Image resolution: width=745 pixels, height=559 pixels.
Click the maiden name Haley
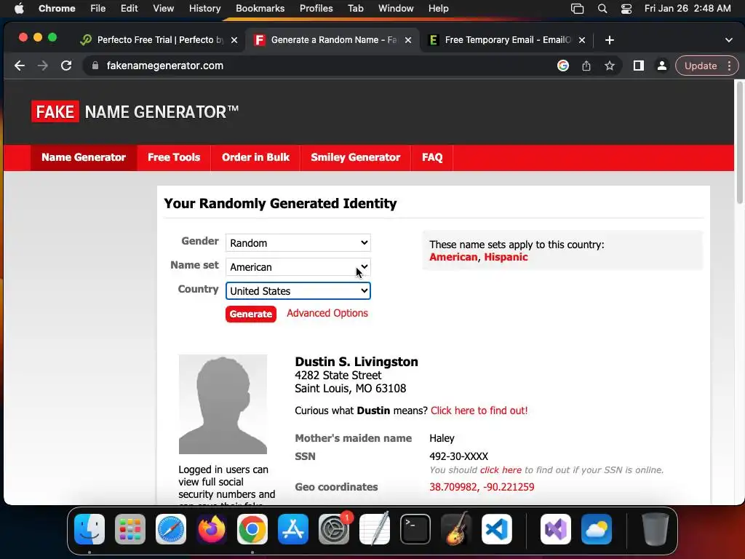[442, 438]
